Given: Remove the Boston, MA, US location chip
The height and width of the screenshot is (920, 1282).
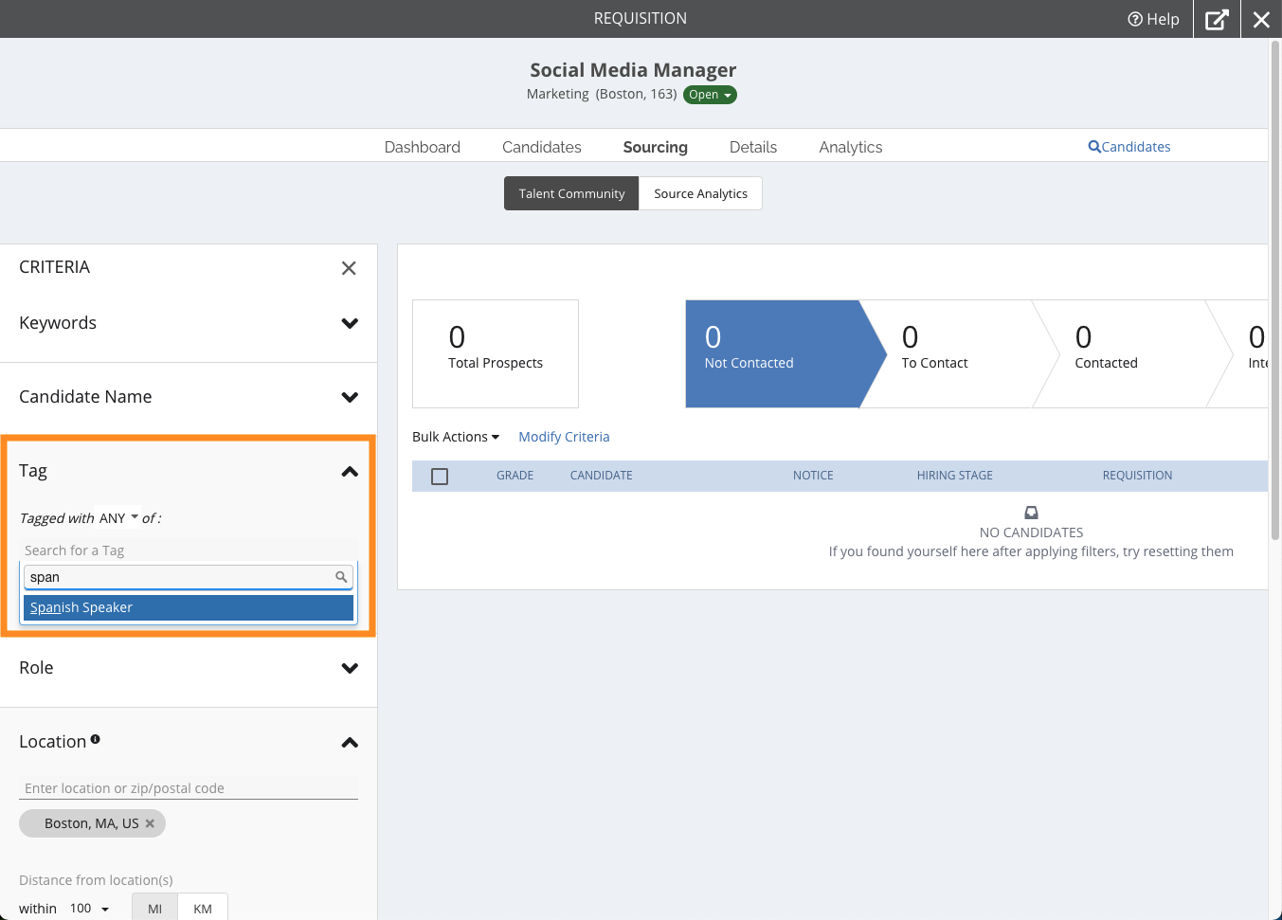Looking at the screenshot, I should [150, 823].
